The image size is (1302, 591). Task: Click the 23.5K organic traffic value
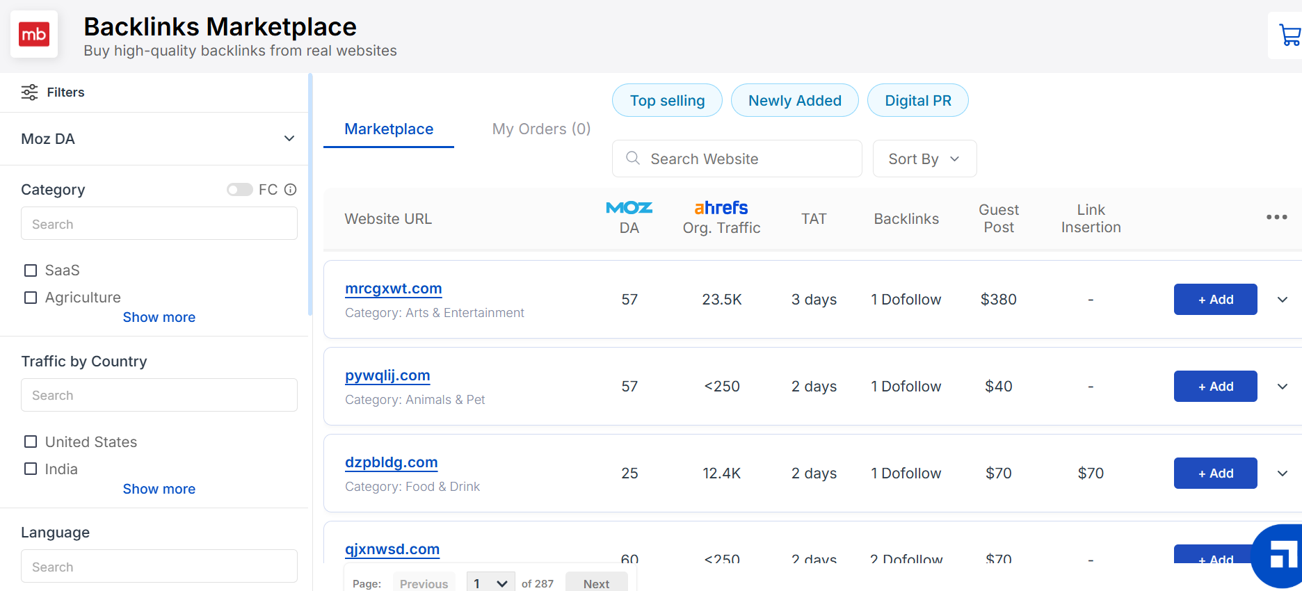coord(722,300)
